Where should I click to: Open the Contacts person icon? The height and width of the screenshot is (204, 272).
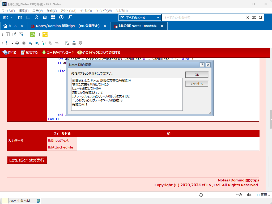tap(37, 18)
